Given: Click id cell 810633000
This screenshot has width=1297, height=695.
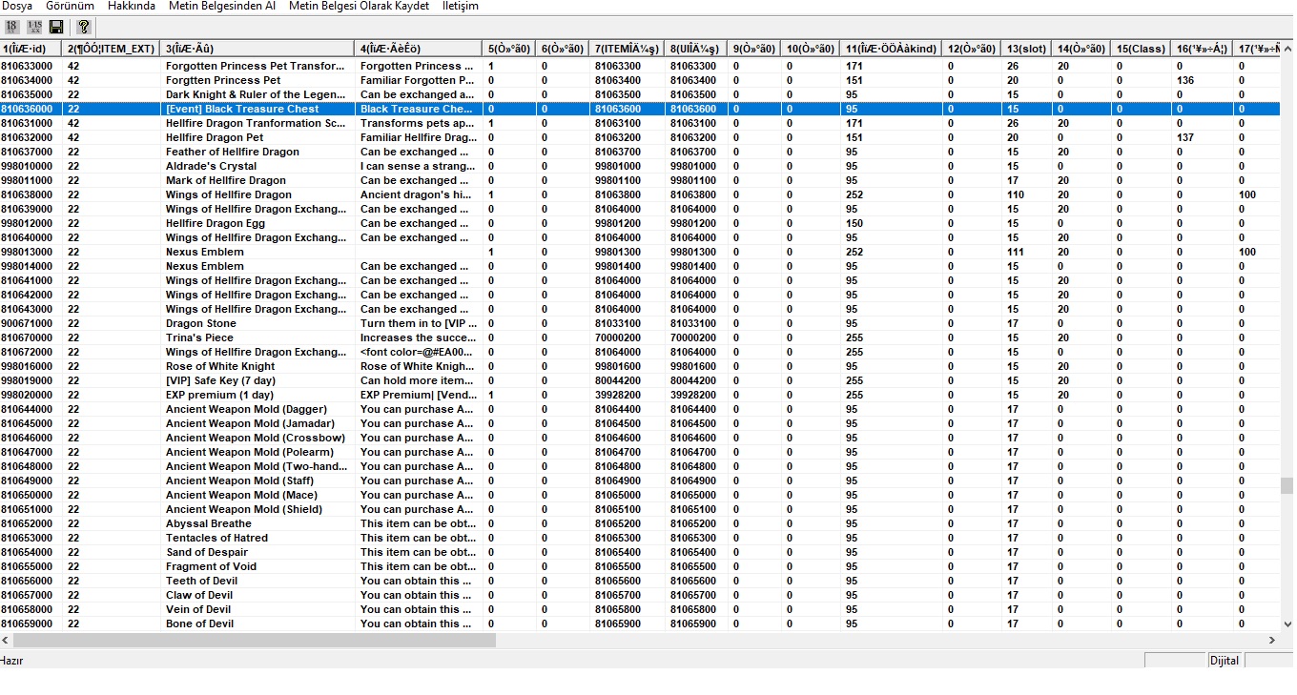Looking at the screenshot, I should [27, 66].
